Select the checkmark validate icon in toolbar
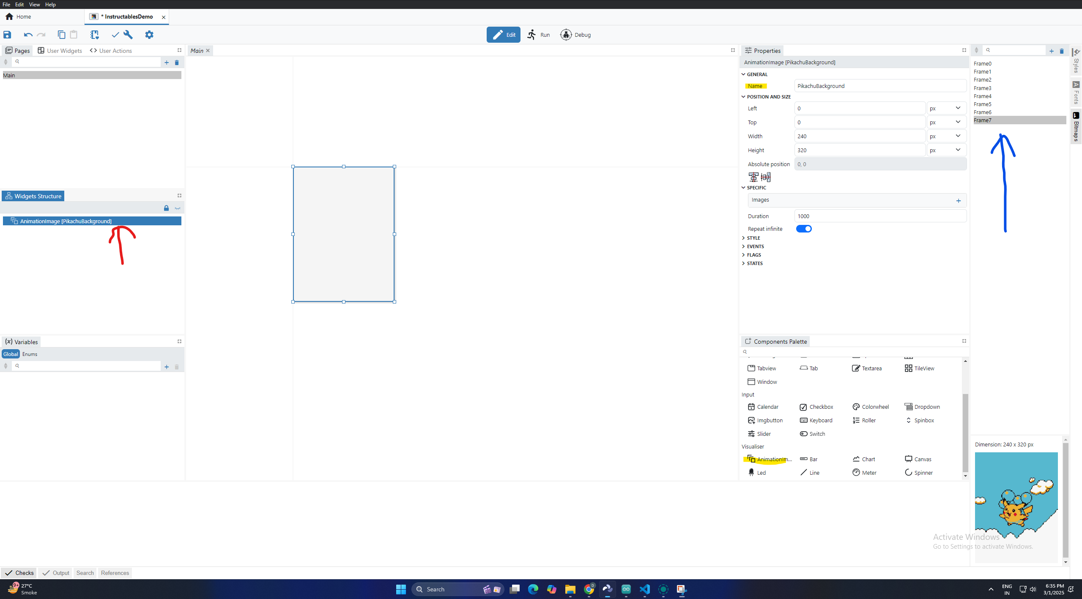This screenshot has height=599, width=1082. 115,34
